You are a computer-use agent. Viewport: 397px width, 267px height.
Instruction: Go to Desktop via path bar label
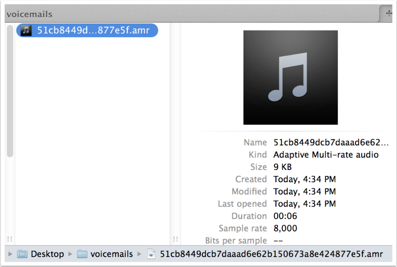[47, 254]
